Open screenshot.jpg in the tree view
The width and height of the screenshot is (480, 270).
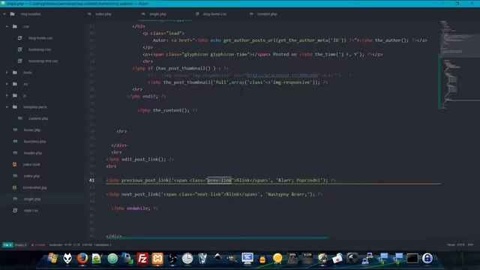(34, 187)
